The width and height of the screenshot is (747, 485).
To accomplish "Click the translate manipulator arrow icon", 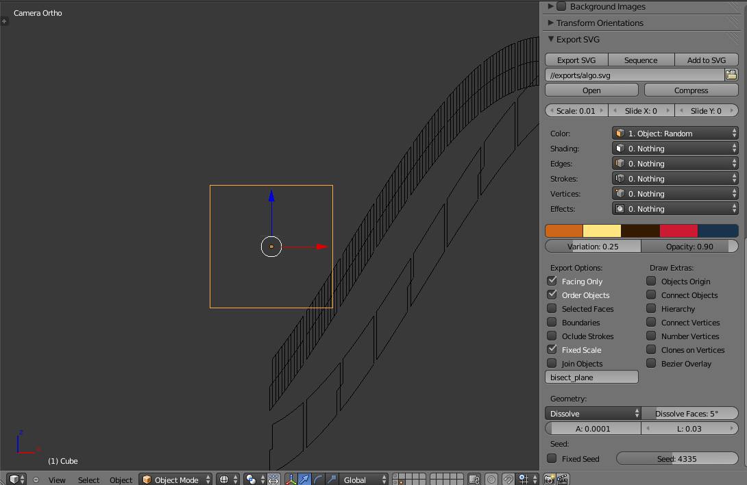I will click(x=304, y=480).
